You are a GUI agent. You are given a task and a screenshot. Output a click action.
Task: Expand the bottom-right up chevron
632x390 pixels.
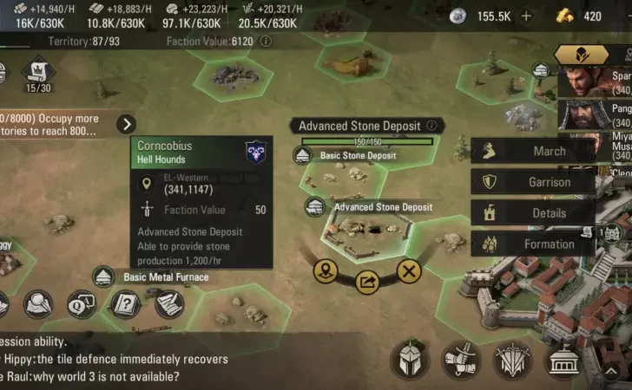point(611,371)
